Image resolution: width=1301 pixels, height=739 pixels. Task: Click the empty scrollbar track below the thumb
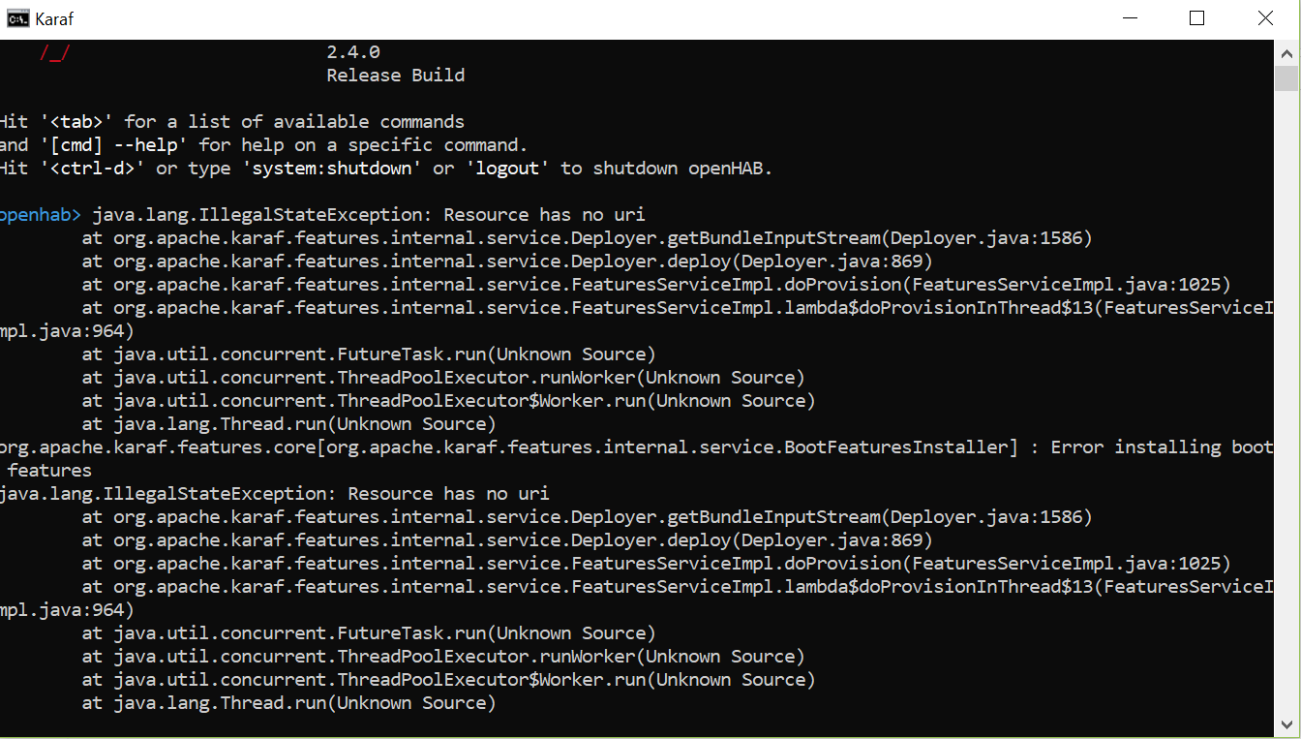(x=1286, y=401)
